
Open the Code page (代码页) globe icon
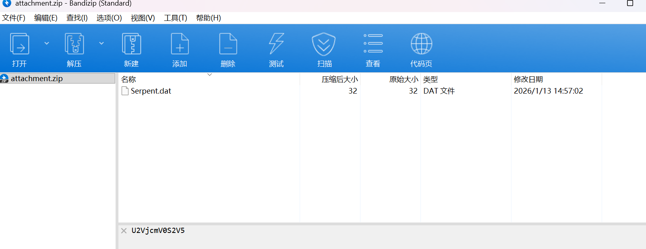[x=421, y=44]
